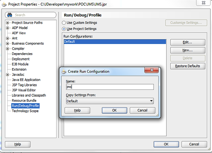Select Libraries and Classpath in the tree
Screen dimensions: 212x153
pos(29,95)
